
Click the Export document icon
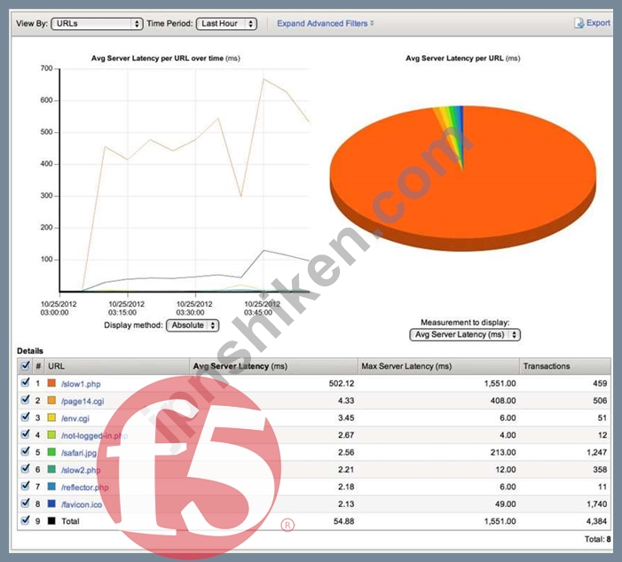(579, 23)
